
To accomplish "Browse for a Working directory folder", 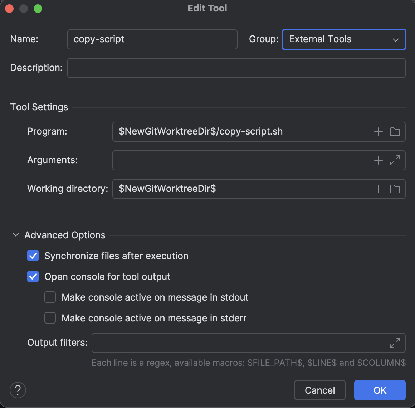I will 395,189.
